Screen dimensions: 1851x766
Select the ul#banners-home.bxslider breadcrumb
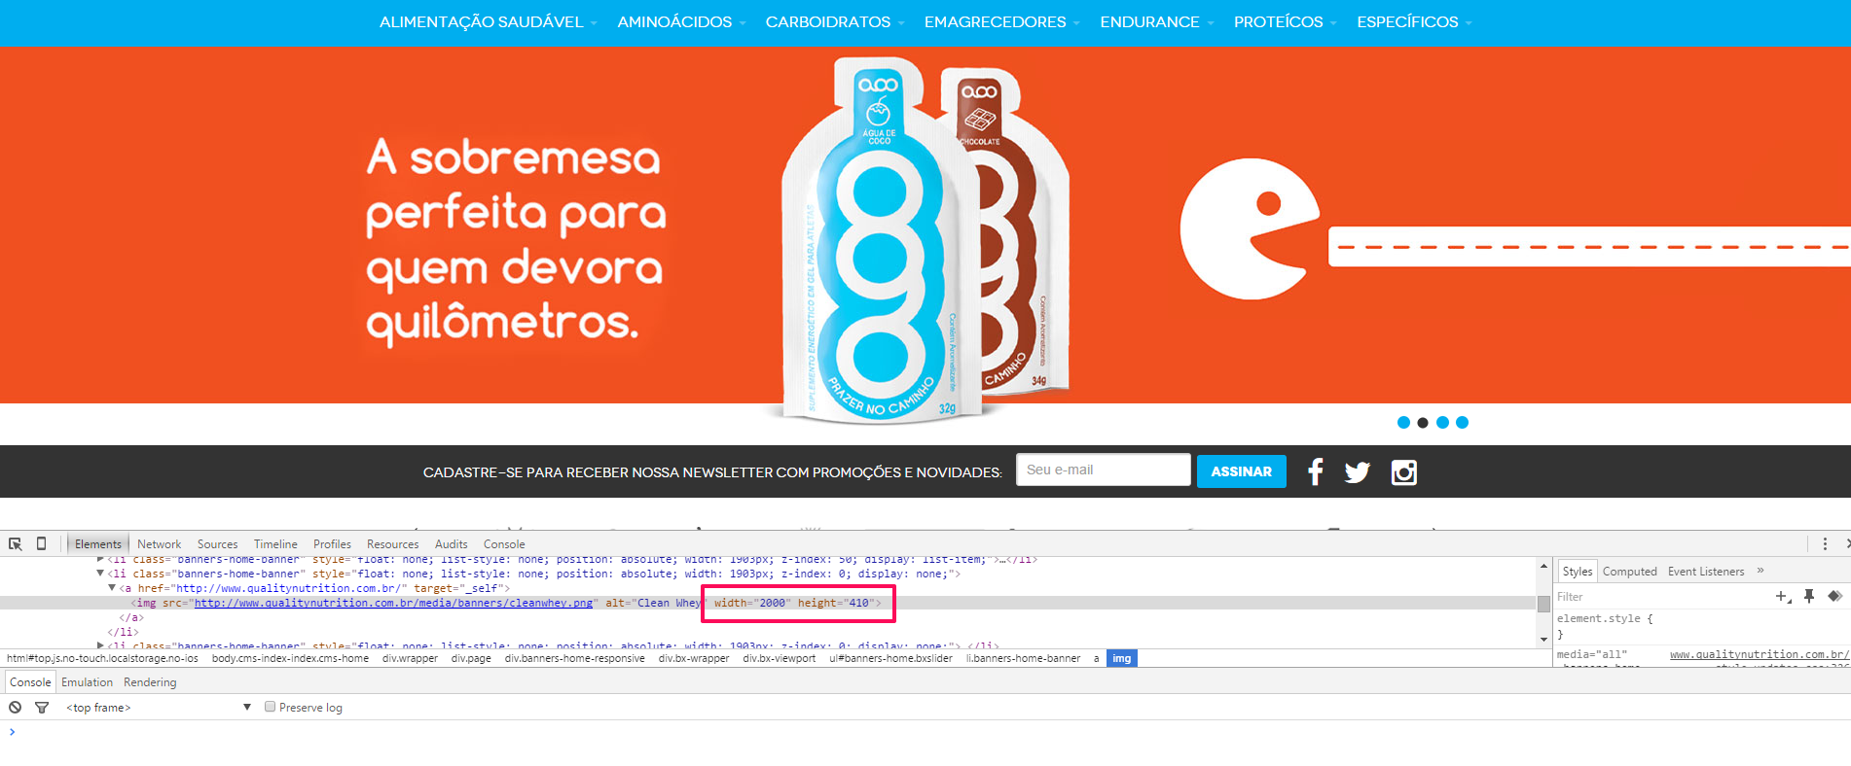[x=890, y=658]
